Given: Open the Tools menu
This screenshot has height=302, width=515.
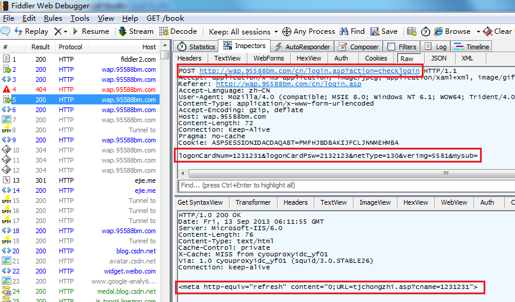Looking at the screenshot, I should coord(80,18).
